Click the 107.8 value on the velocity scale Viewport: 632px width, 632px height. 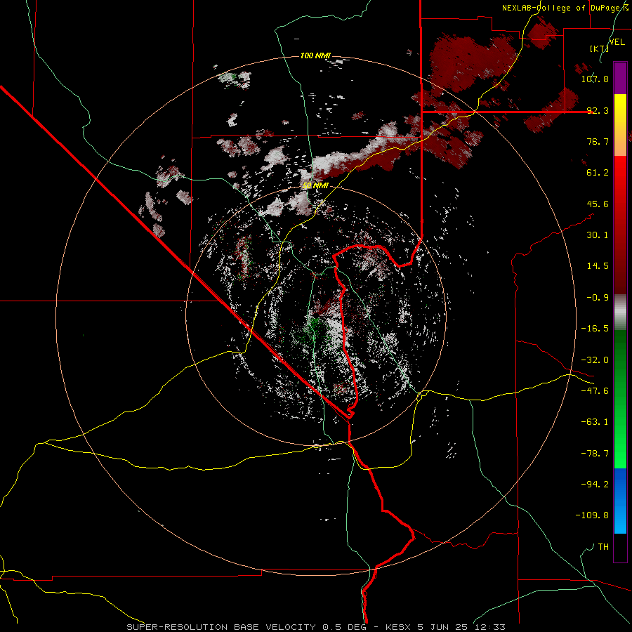(x=595, y=79)
